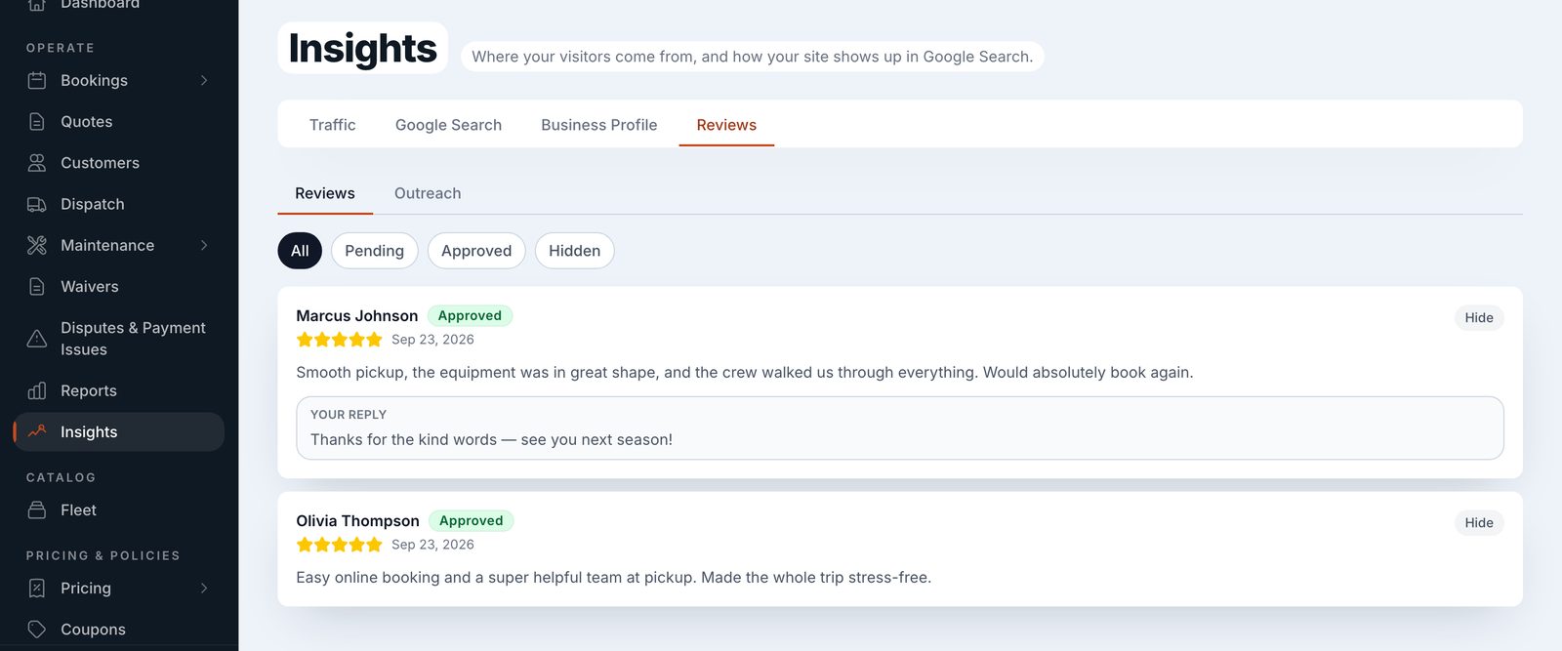Click Marcus Johnson's Approved badge
Viewport: 1562px width, 651px height.
click(x=470, y=315)
